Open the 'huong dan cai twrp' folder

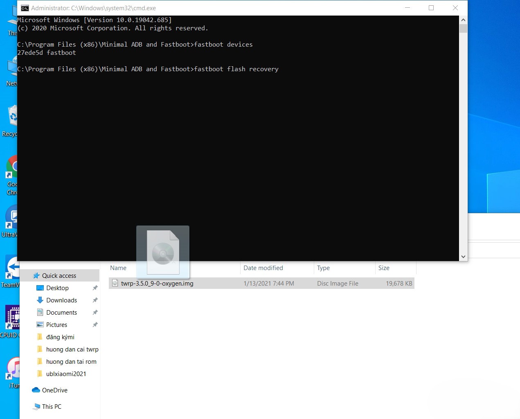coord(72,349)
